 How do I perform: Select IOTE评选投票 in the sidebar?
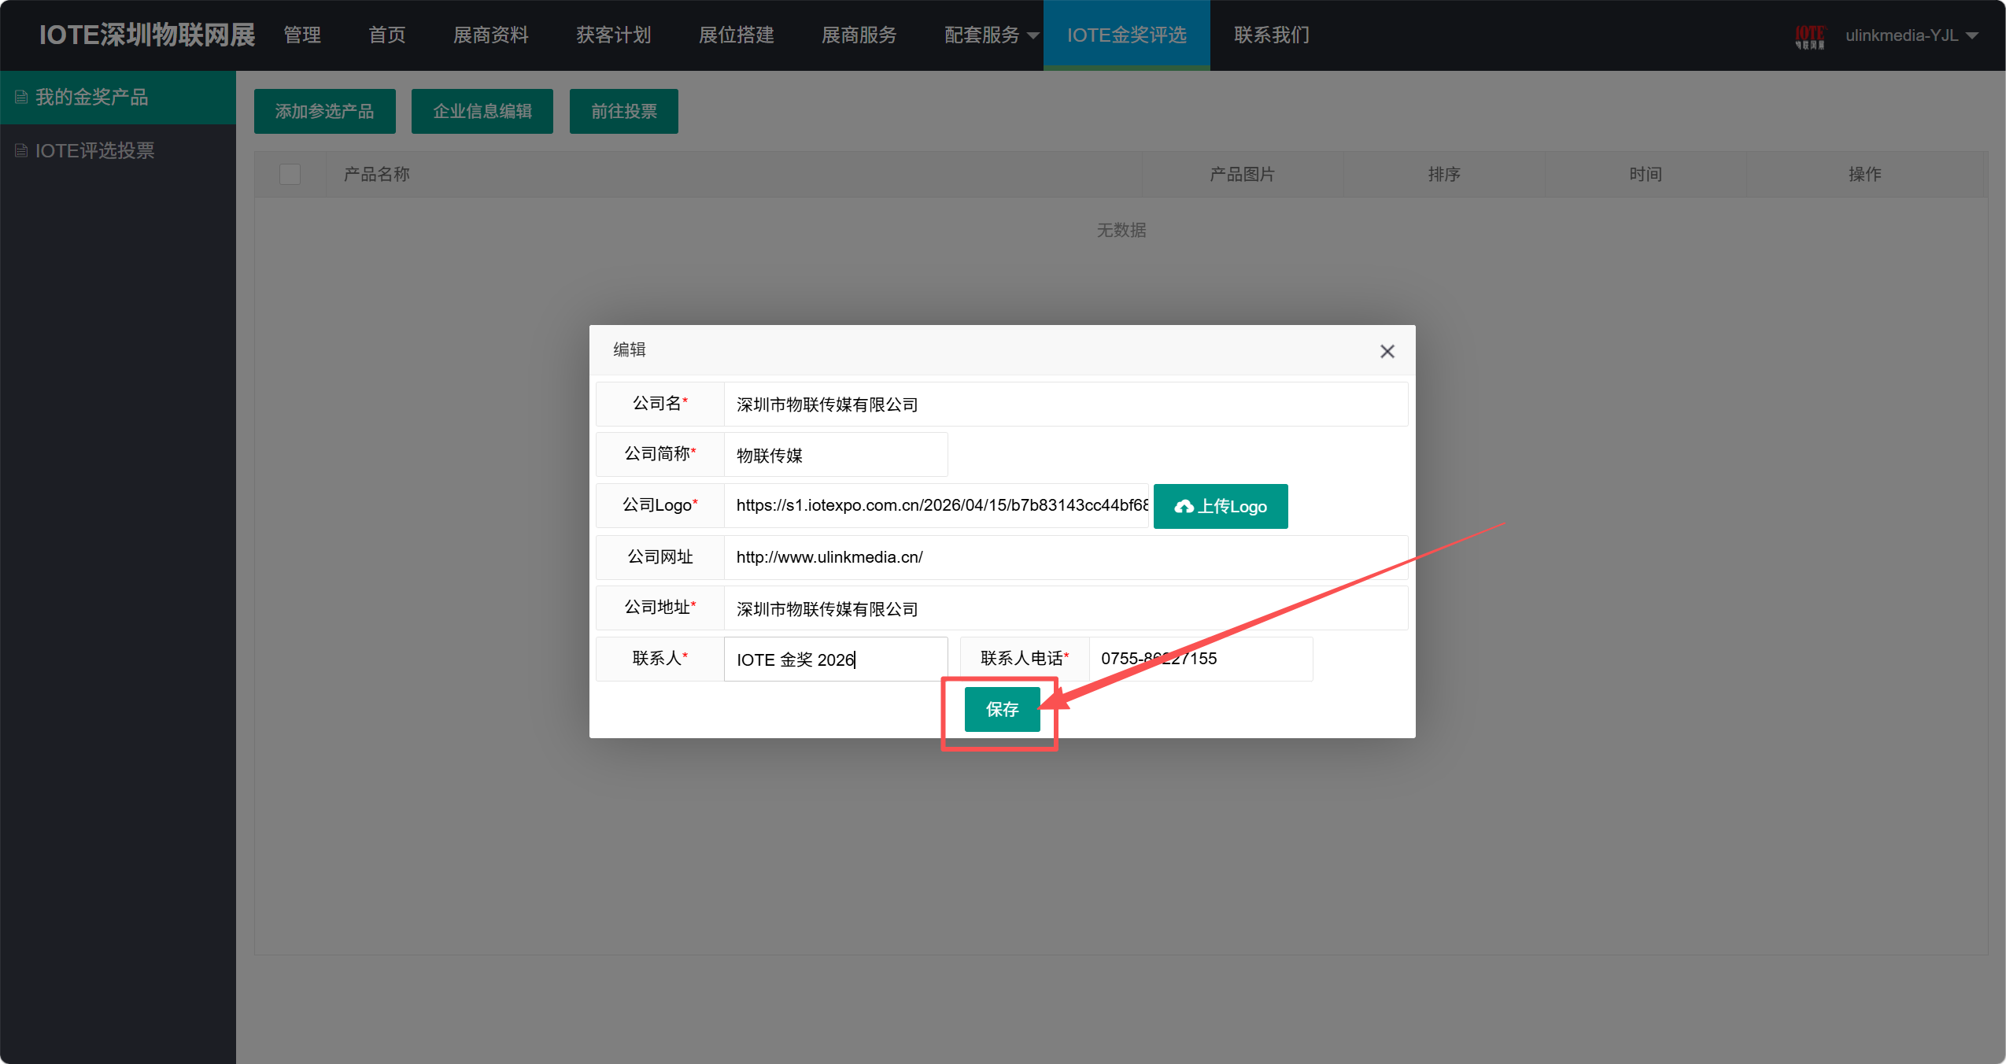(x=94, y=150)
